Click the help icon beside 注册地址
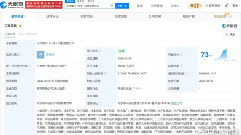Viewport: 241px width, 135px height. [x=100, y=103]
